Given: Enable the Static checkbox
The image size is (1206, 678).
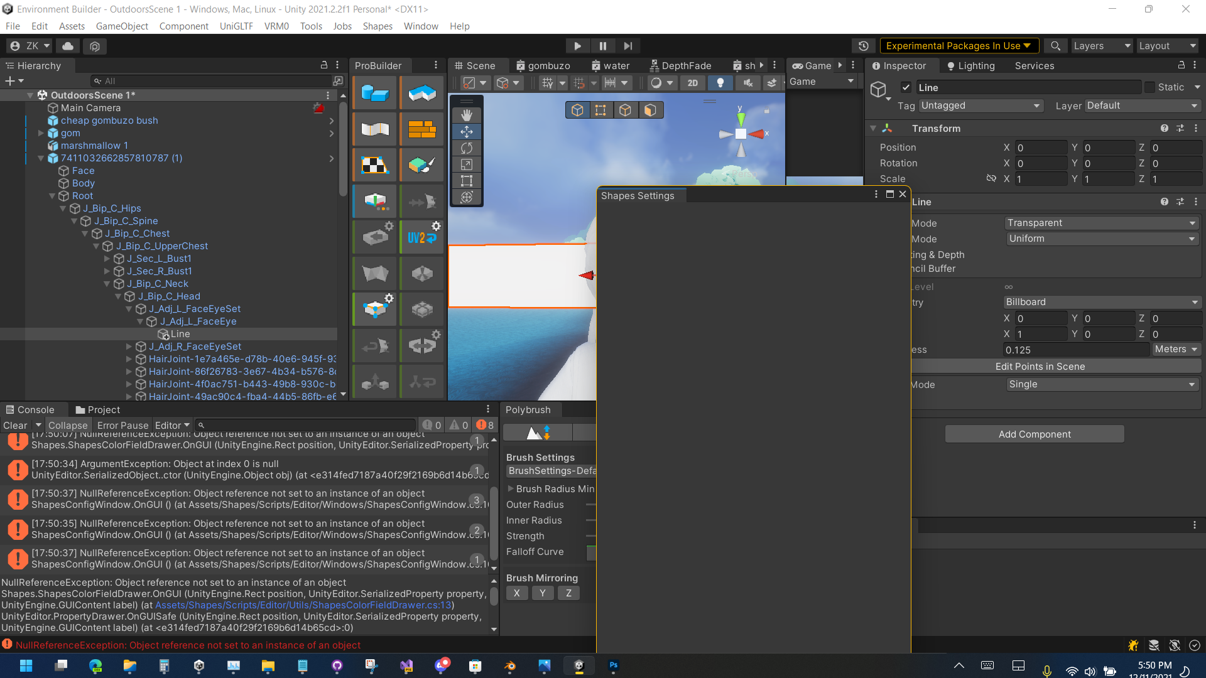Looking at the screenshot, I should coord(1149,87).
